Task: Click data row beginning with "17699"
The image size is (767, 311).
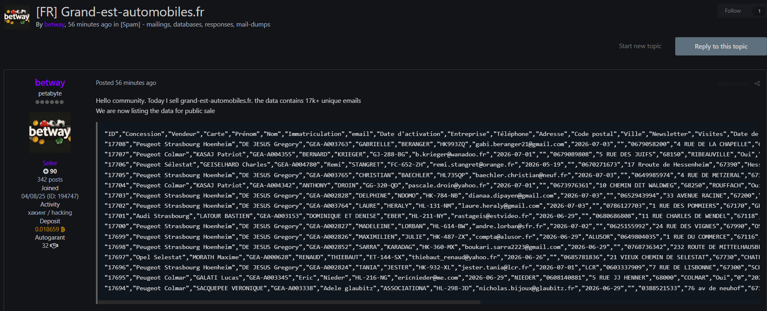Action: [x=431, y=237]
